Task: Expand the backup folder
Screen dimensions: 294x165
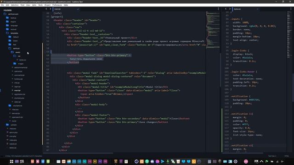Action: tap(11, 18)
